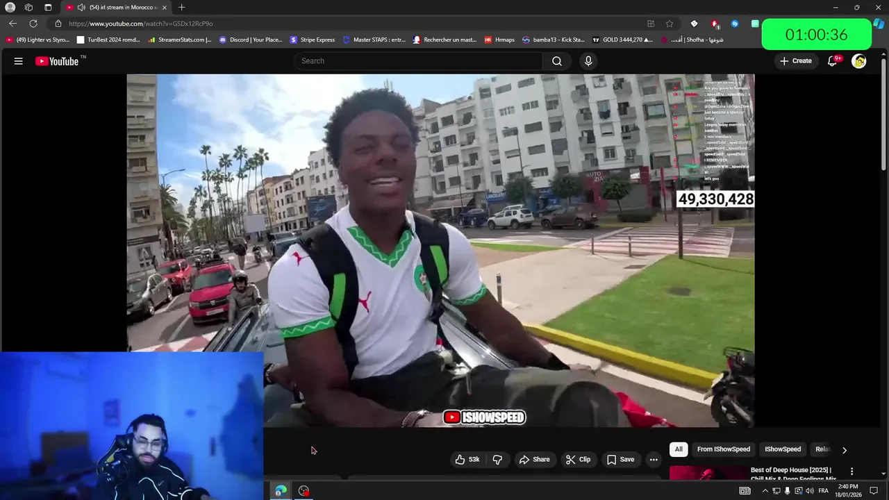
Task: Open Edge browser from taskbar
Action: tap(281, 491)
